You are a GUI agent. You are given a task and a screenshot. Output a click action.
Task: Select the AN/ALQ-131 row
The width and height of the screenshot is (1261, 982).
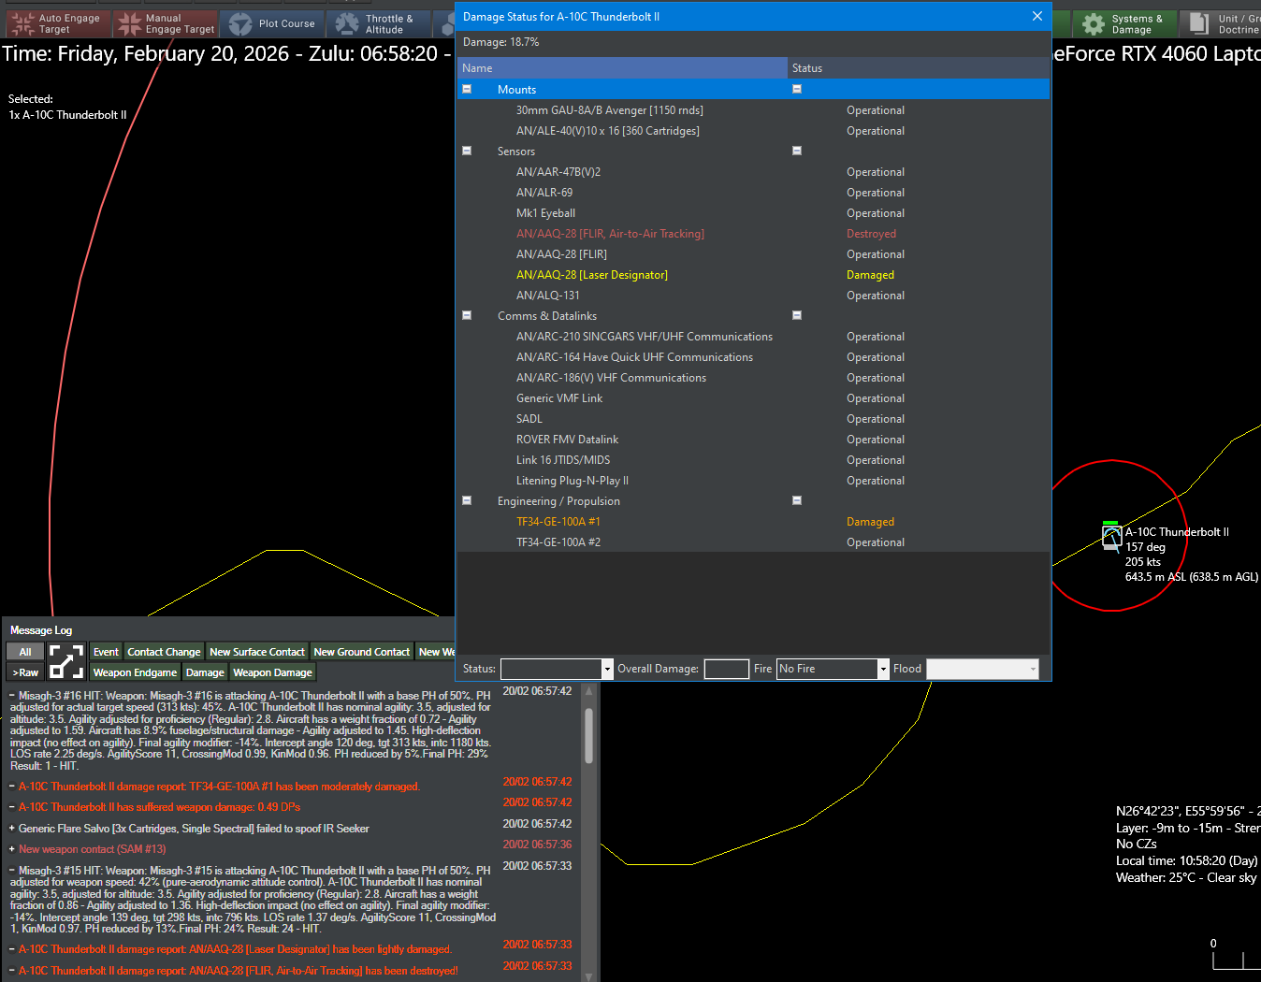[x=753, y=296]
